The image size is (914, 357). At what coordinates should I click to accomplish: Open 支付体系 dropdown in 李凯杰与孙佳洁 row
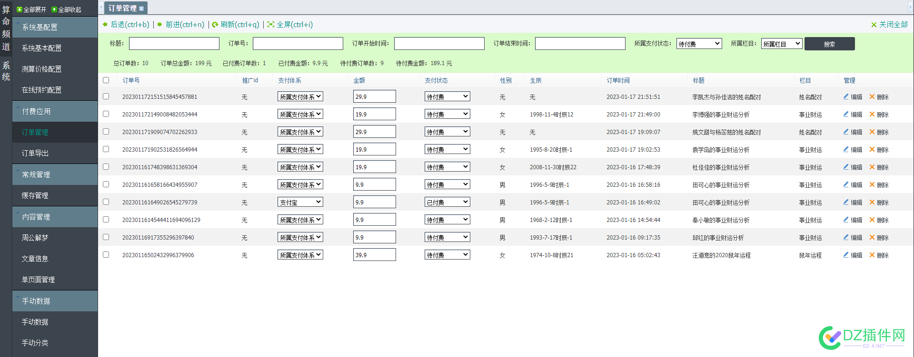(x=300, y=96)
